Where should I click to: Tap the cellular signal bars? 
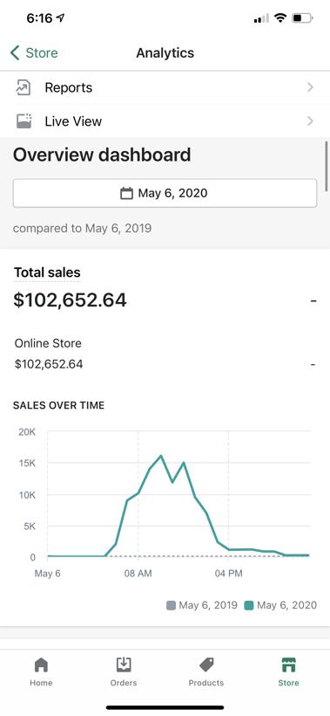pyautogui.click(x=261, y=18)
